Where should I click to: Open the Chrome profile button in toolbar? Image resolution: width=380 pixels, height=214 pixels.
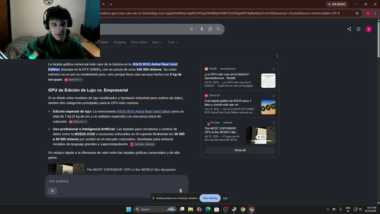[368, 13]
